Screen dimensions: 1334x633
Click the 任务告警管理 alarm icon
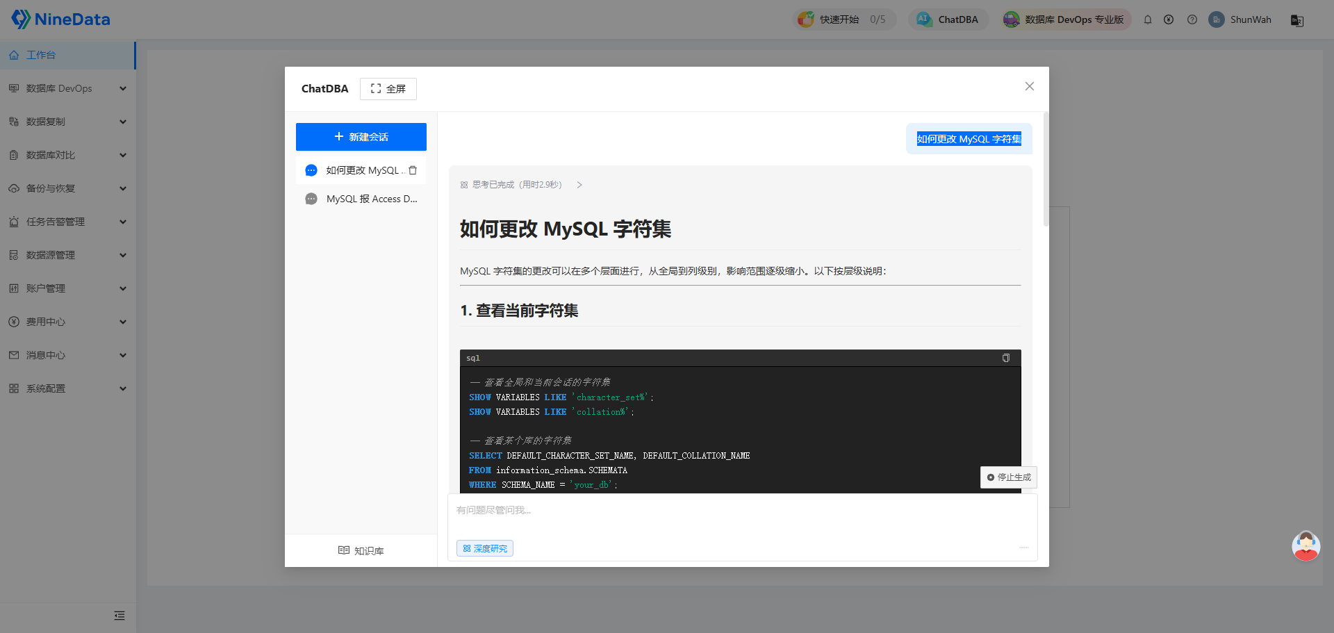pyautogui.click(x=14, y=222)
